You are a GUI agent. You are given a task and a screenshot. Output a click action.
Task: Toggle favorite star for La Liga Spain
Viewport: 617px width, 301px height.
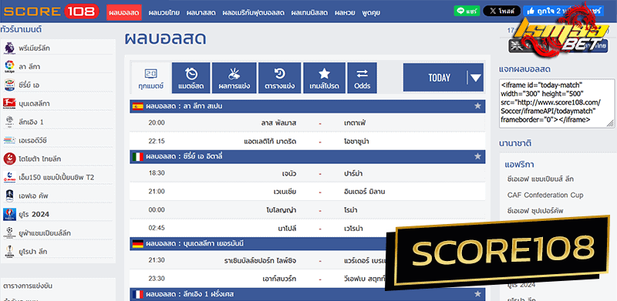pos(477,106)
